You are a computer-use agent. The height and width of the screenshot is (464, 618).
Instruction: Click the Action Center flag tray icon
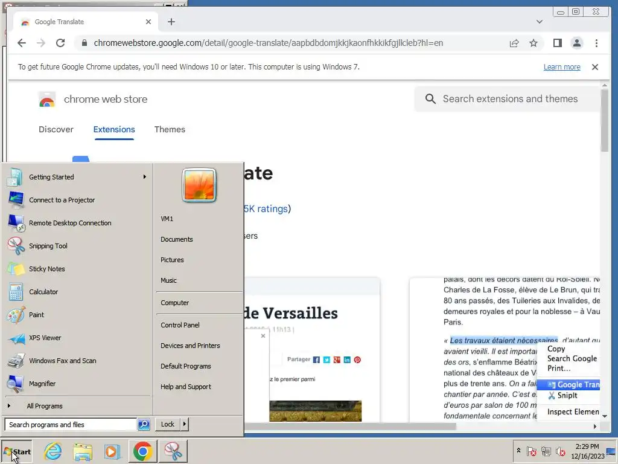[x=531, y=451]
